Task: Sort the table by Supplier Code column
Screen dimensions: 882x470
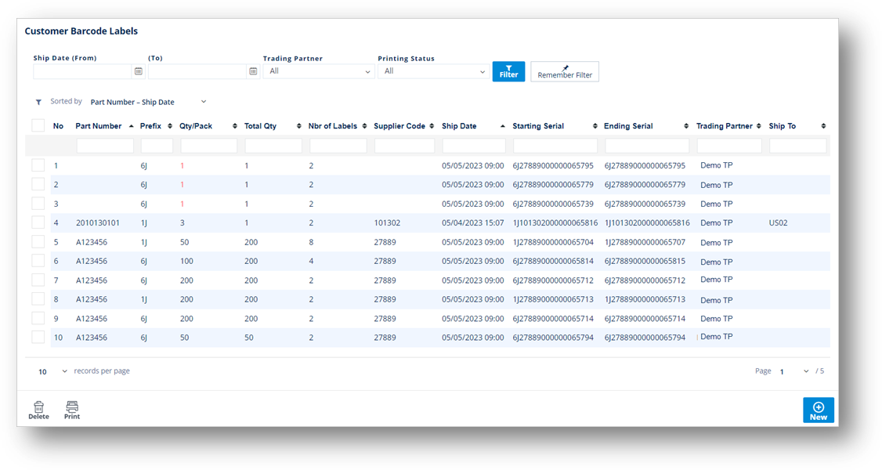Action: pyautogui.click(x=431, y=125)
